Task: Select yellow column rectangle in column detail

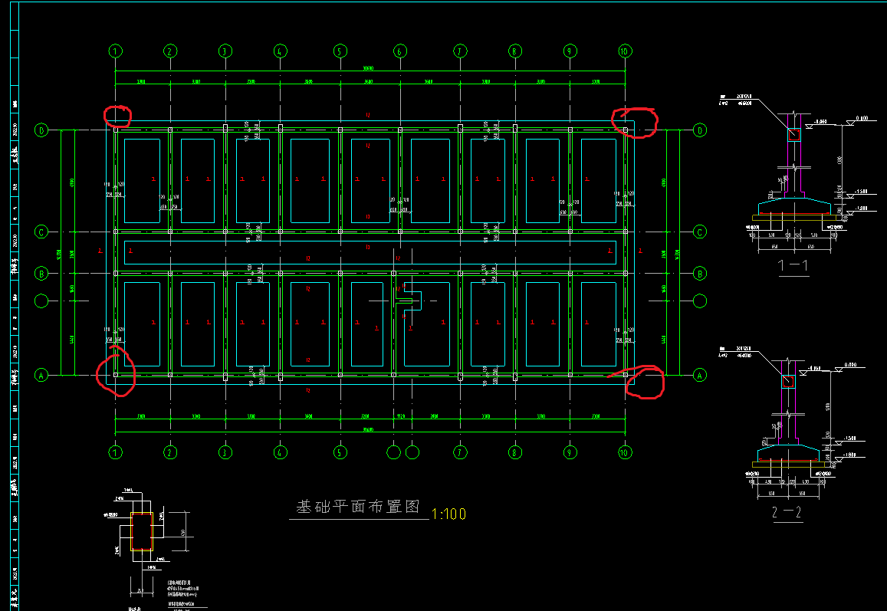Action: pyautogui.click(x=142, y=531)
